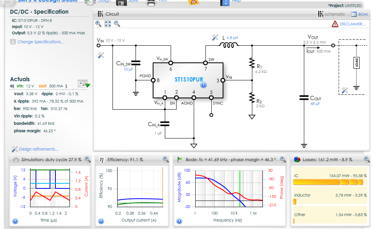Click the wrench icon beside the LOAD block

pyautogui.click(x=344, y=91)
